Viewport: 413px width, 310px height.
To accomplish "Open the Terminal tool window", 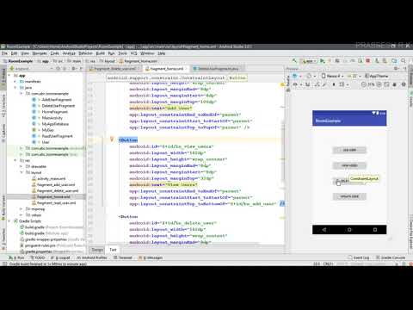I will pos(123,257).
